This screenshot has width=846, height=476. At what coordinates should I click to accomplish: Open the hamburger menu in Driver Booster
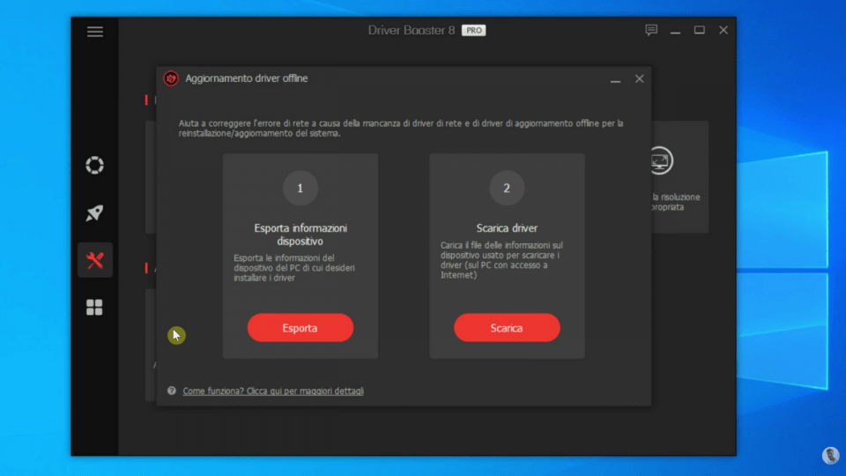pos(95,32)
